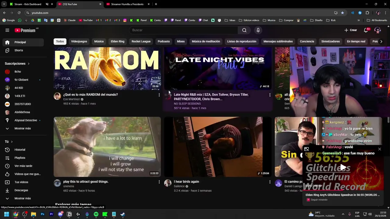
Task: Expand the miniplayer to full view
Action: point(307,149)
